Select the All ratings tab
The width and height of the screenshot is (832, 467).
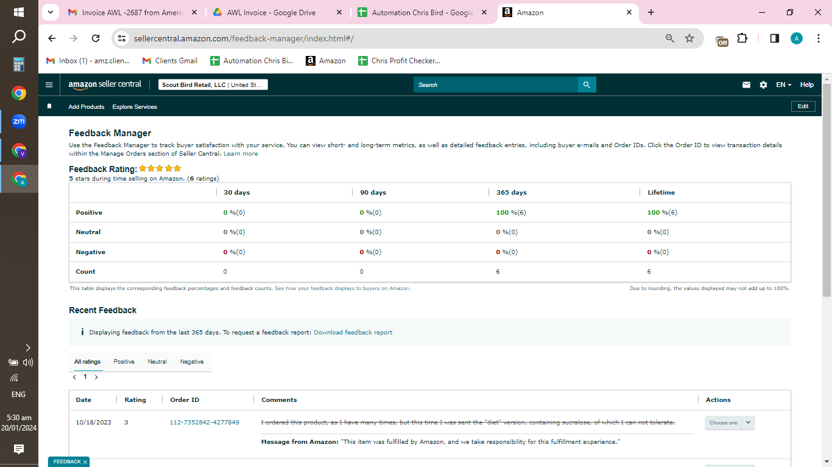(x=87, y=362)
